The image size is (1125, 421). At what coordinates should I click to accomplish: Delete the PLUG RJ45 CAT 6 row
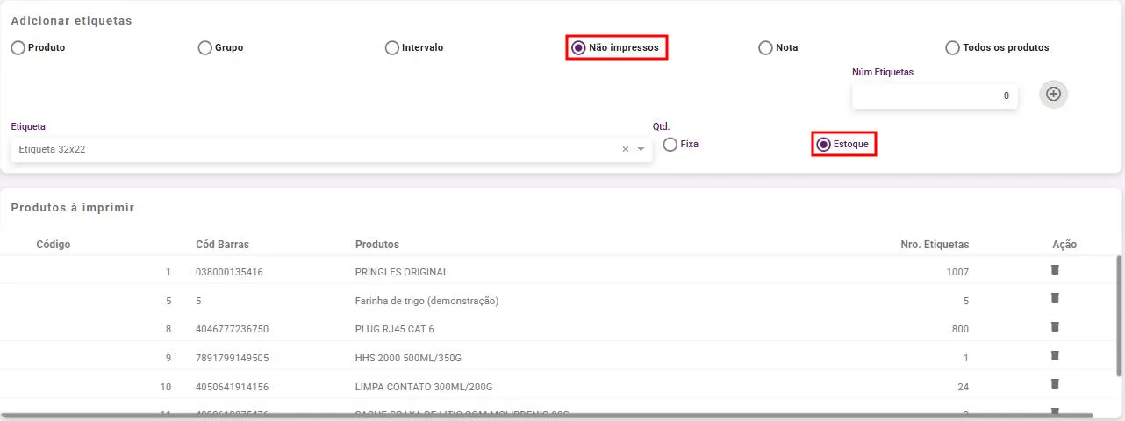pyautogui.click(x=1055, y=326)
